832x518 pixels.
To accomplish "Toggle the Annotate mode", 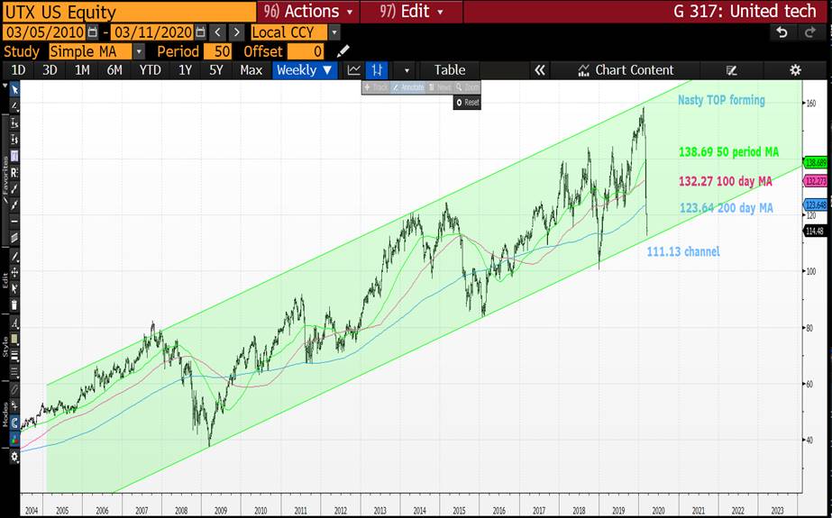I will 408,87.
